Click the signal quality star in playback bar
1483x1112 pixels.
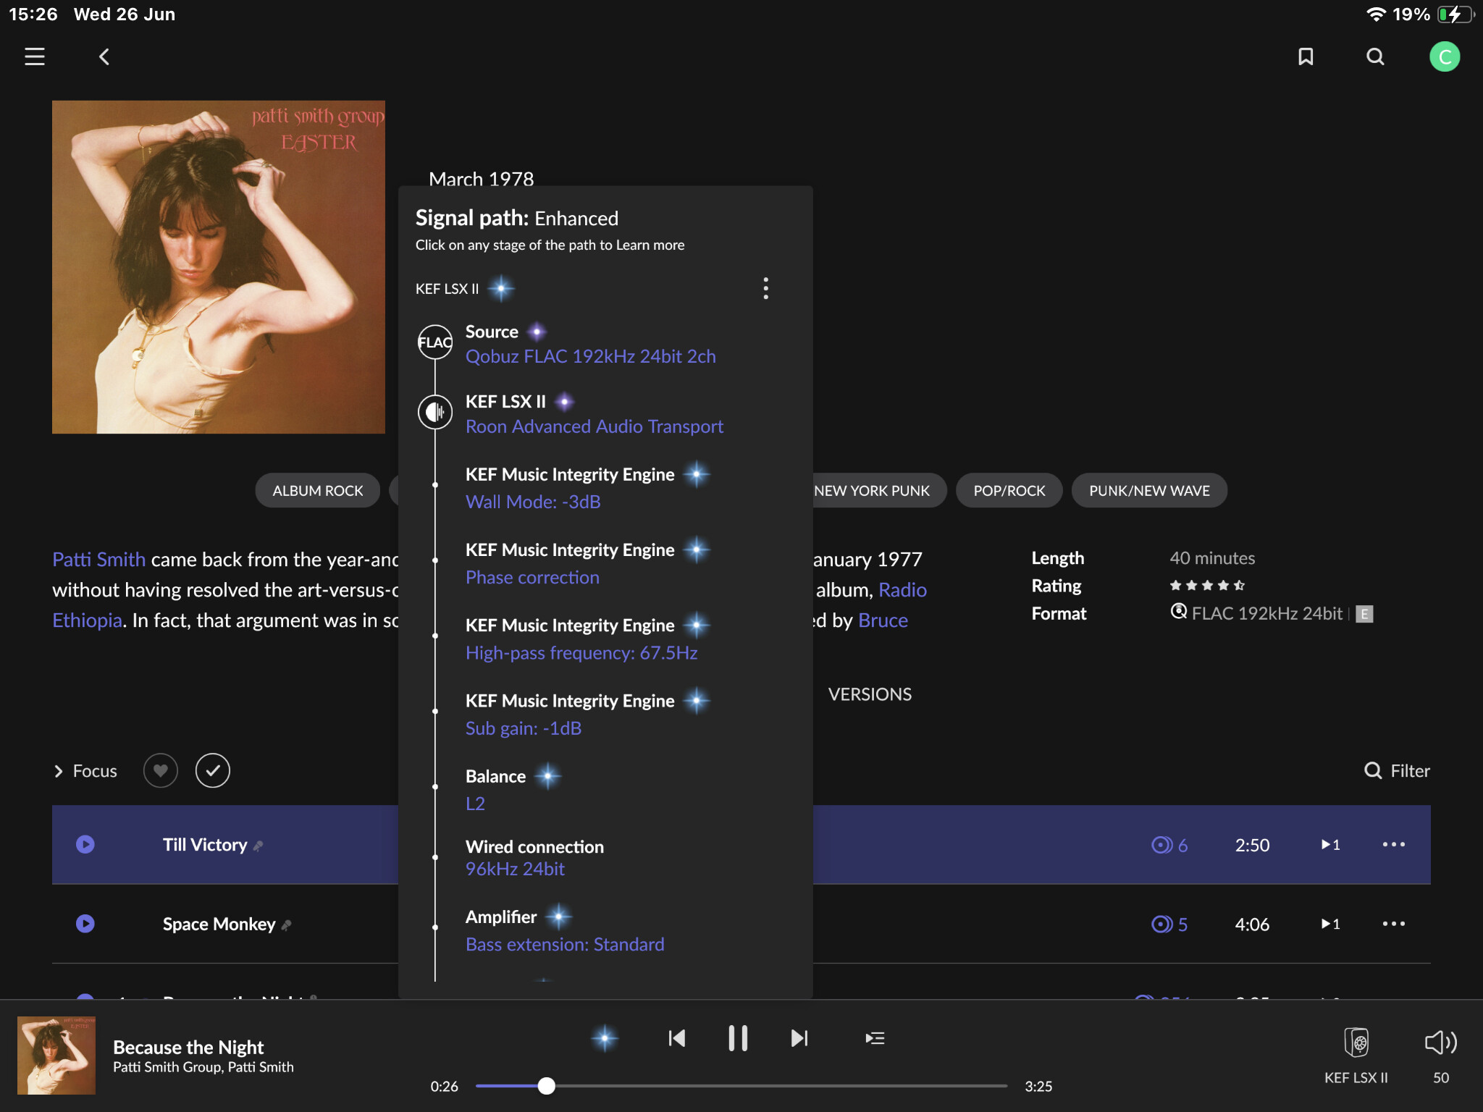tap(605, 1038)
